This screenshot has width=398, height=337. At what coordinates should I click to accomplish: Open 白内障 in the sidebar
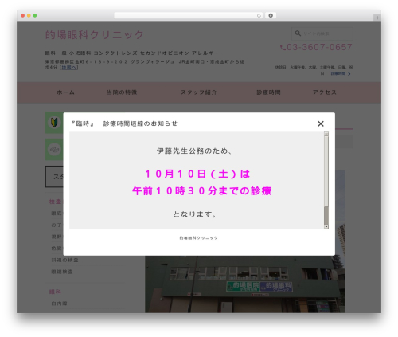[x=59, y=304]
